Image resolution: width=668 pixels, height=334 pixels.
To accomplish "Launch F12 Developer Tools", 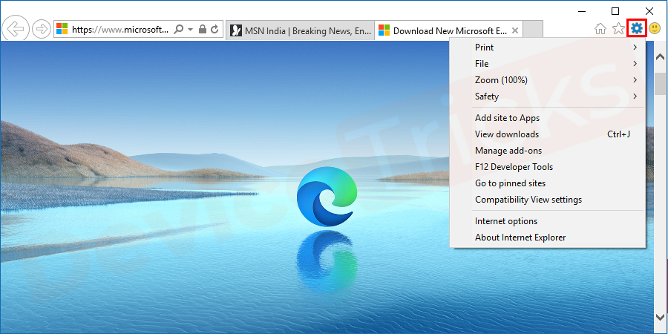I will click(x=547, y=167).
